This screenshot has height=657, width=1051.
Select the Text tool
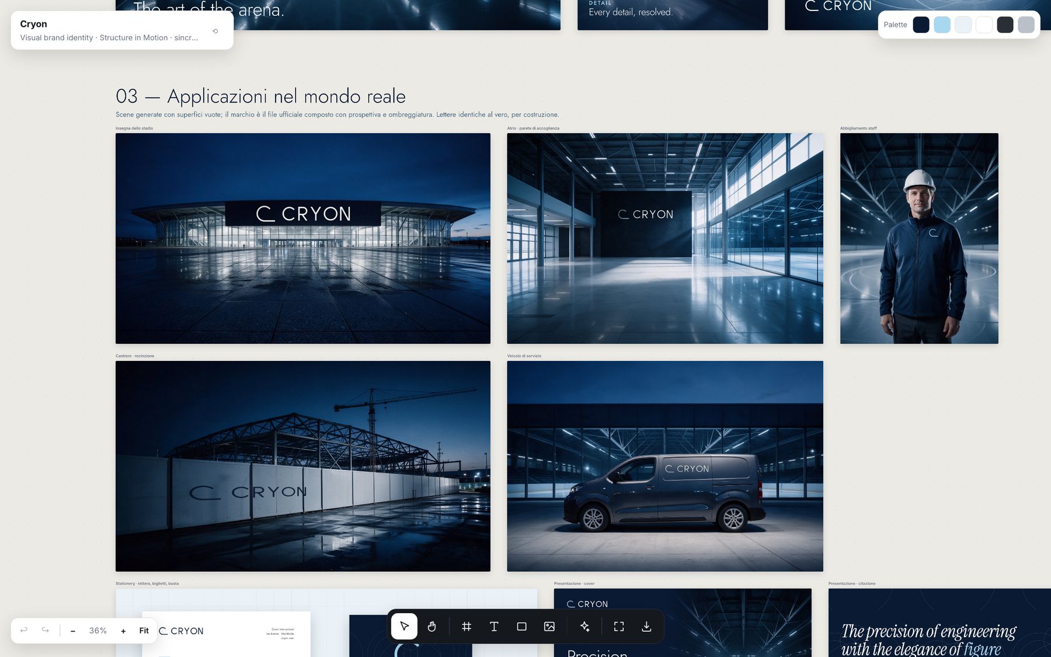(494, 626)
